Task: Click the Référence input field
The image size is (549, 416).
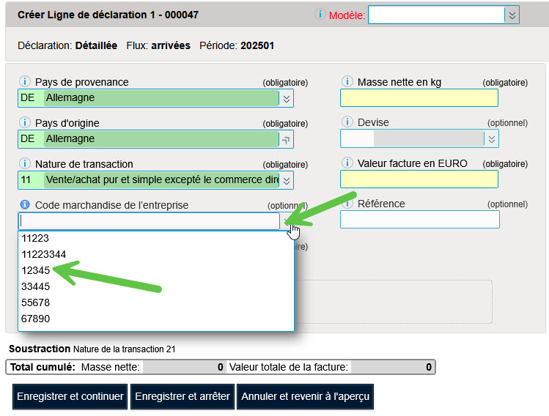Action: 420,220
